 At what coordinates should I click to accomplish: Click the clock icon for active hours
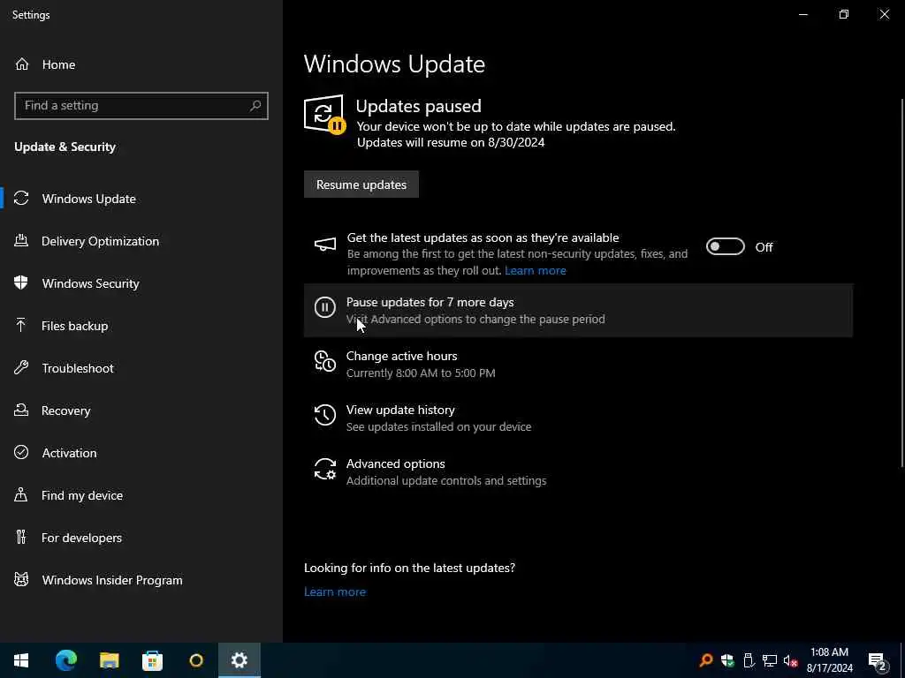pyautogui.click(x=325, y=361)
